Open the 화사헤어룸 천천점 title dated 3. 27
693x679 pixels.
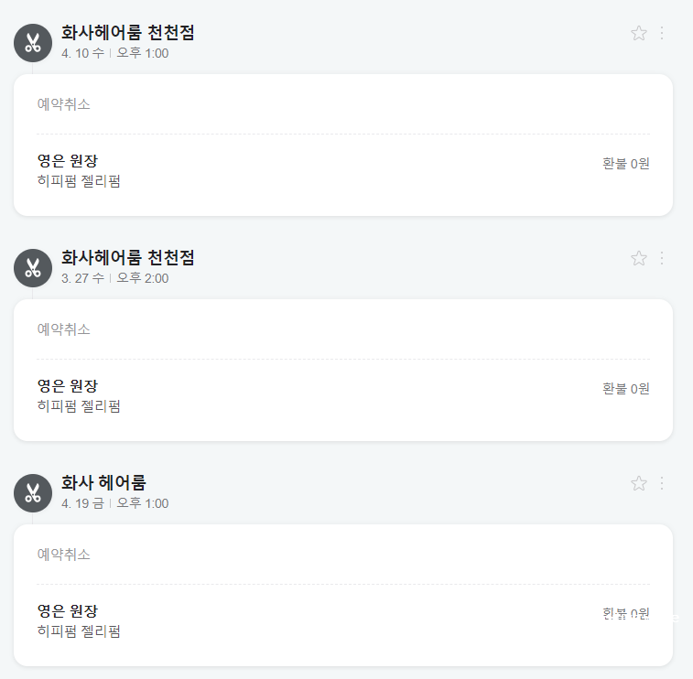pos(127,258)
